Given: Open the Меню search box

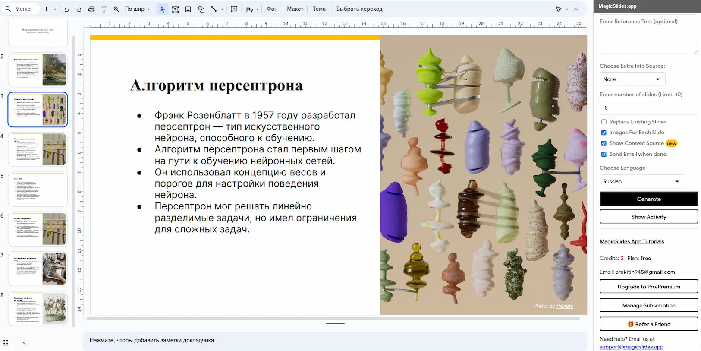Looking at the screenshot, I should [x=21, y=9].
